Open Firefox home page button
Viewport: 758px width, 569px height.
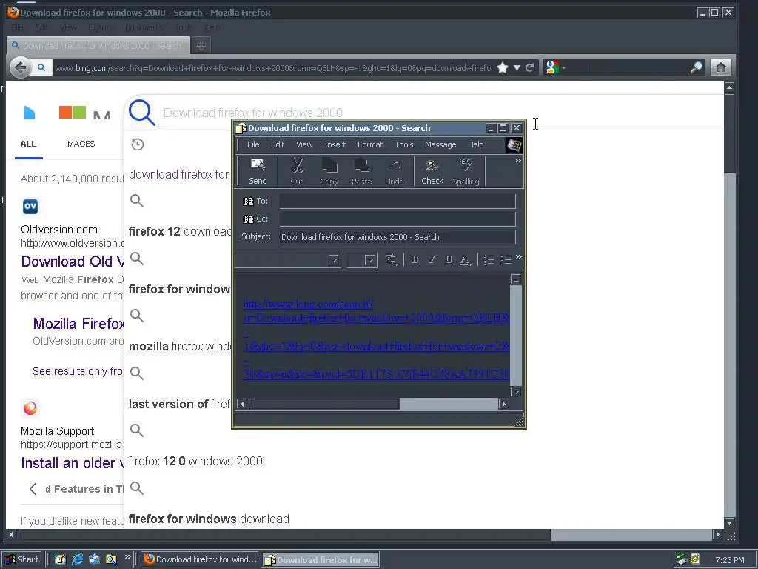[x=720, y=67]
